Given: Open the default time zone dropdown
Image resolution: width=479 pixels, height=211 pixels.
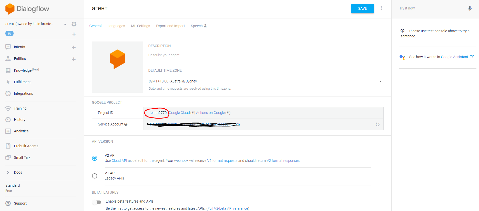Looking at the screenshot, I should tap(266, 81).
